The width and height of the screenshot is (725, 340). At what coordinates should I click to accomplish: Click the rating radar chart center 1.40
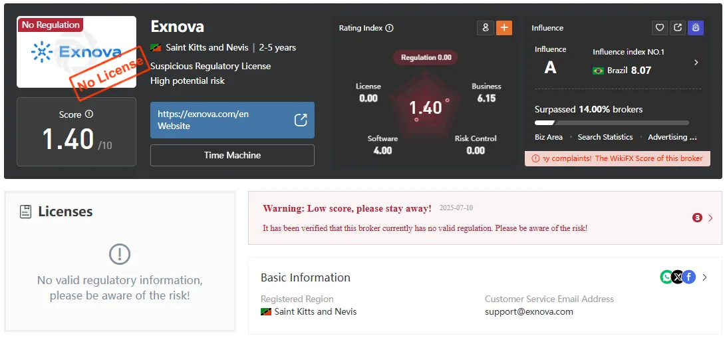[426, 108]
